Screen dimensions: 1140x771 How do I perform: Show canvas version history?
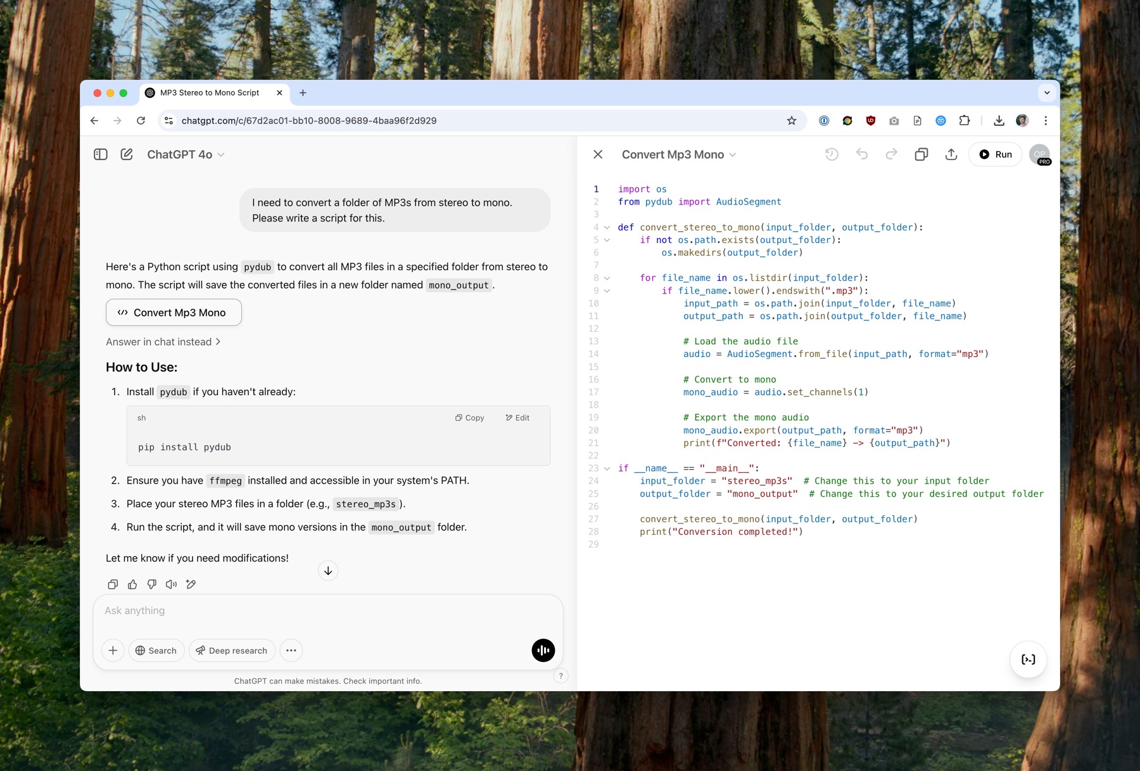pos(832,154)
